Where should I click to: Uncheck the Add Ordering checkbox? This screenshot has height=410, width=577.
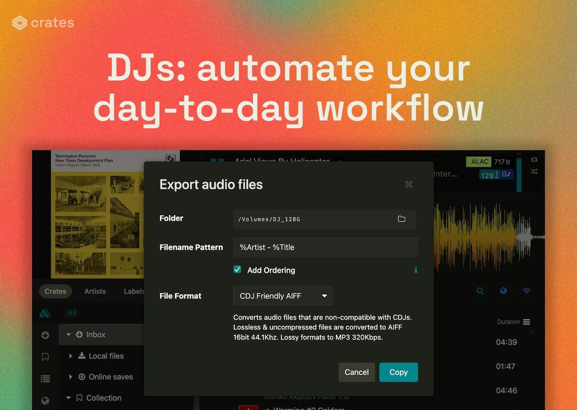[237, 269]
